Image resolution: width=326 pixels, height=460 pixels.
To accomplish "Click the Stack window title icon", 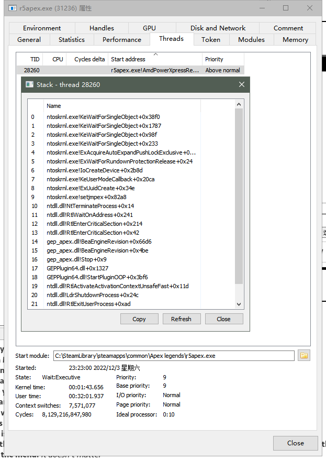I will [30, 84].
